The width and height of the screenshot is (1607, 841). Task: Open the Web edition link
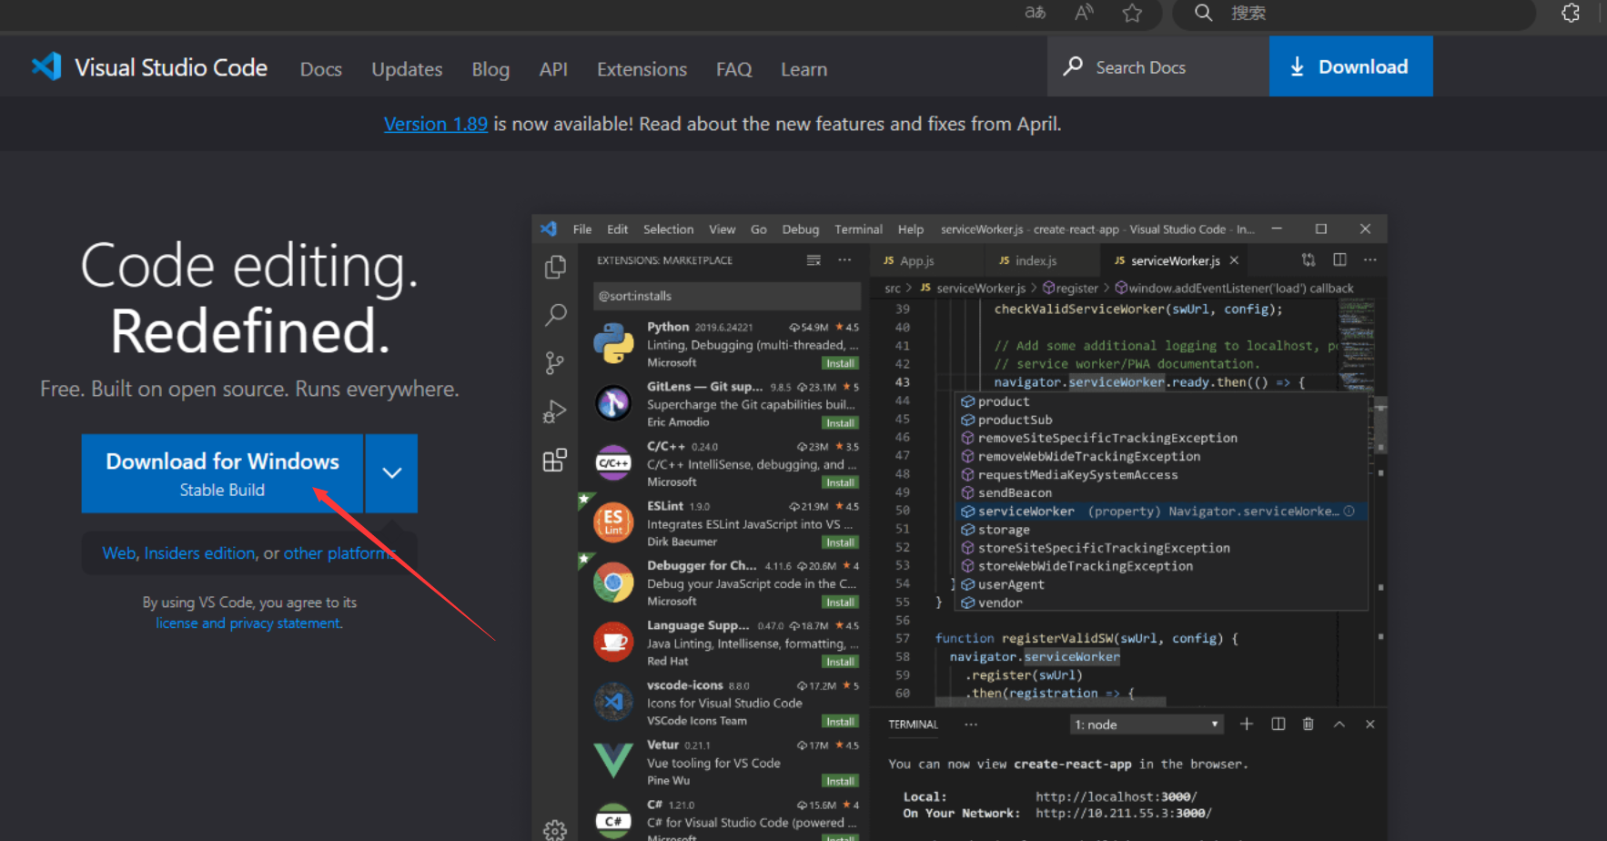click(x=118, y=553)
